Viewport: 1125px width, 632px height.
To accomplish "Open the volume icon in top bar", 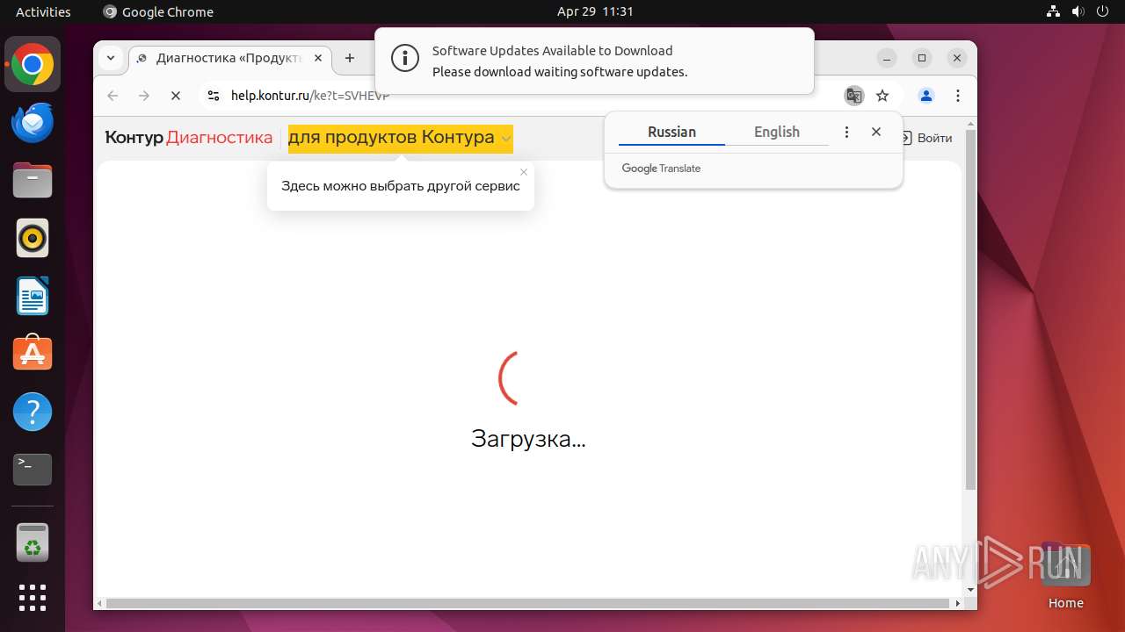I will point(1078,11).
